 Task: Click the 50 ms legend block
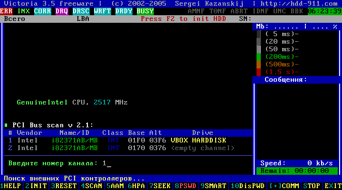point(259,49)
